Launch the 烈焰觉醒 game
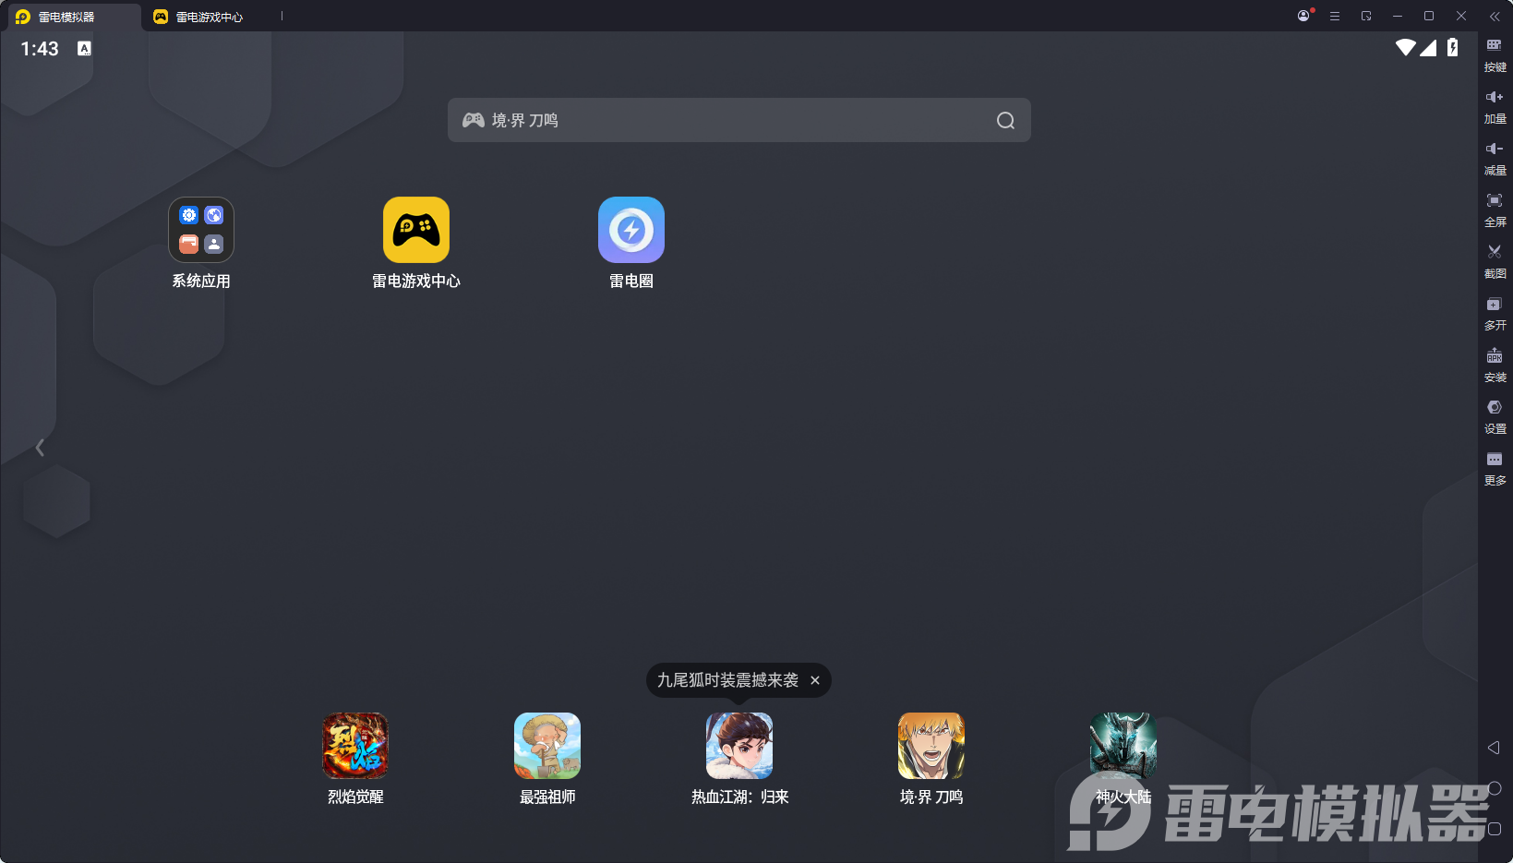 tap(355, 746)
